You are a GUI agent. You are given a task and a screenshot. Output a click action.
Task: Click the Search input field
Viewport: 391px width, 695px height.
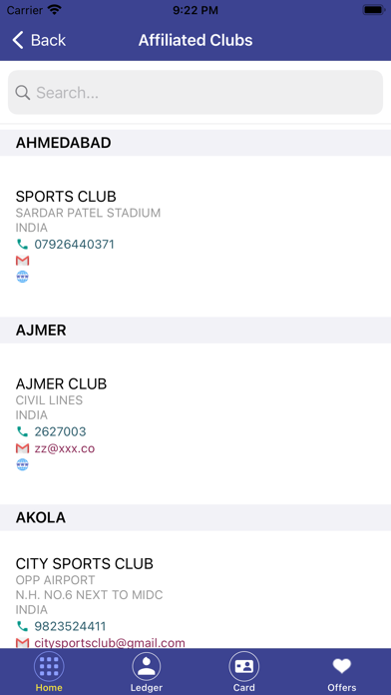195,92
